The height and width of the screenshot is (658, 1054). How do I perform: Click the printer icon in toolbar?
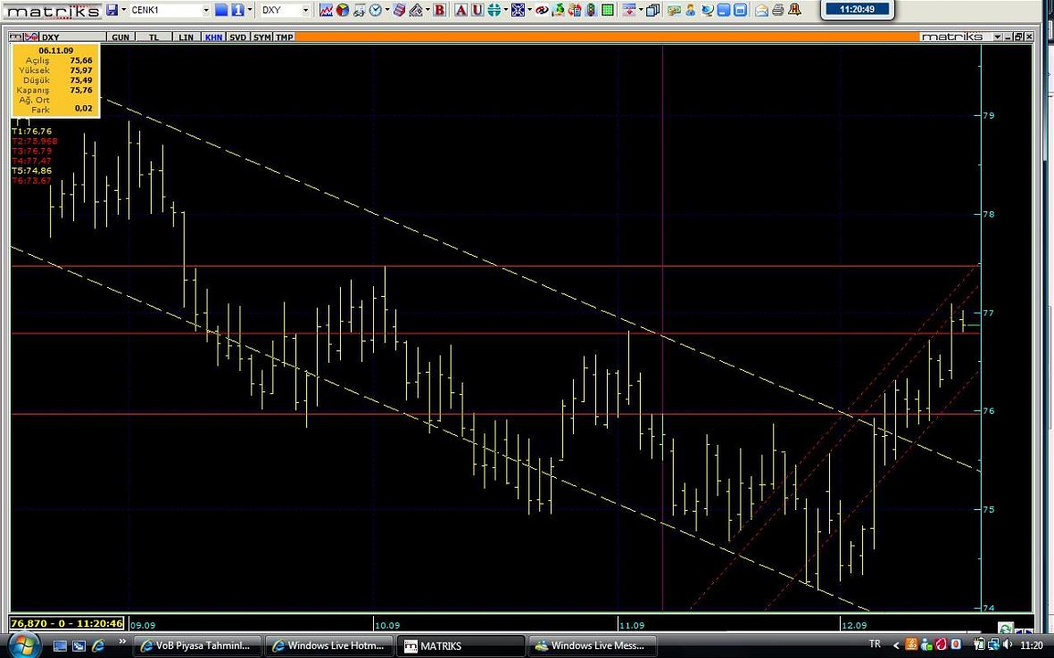777,10
